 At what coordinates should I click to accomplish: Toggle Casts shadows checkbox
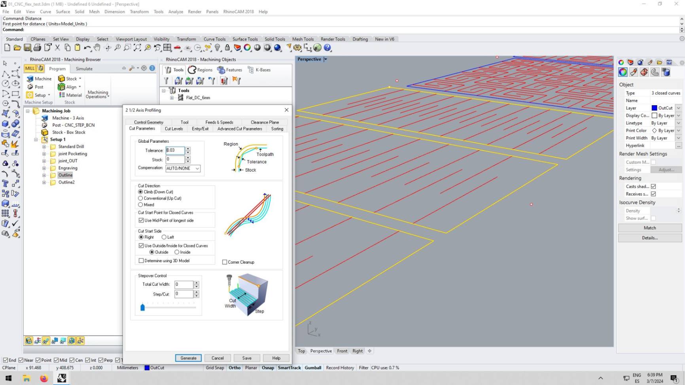point(653,187)
